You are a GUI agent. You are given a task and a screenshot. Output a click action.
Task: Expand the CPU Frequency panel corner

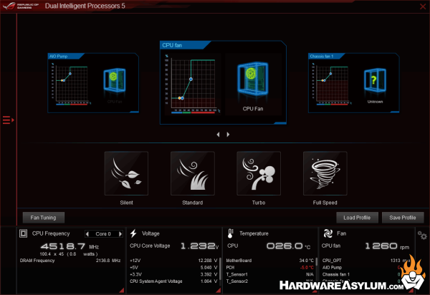click(x=122, y=290)
